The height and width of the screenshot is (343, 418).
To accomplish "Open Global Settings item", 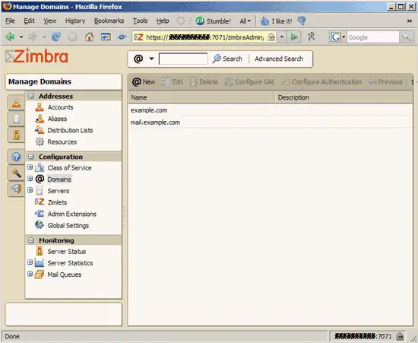I will [x=68, y=226].
